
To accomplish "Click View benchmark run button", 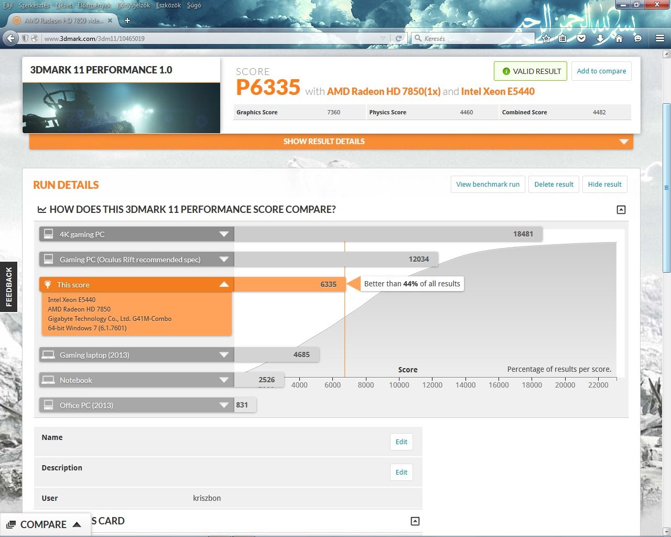I will point(488,184).
